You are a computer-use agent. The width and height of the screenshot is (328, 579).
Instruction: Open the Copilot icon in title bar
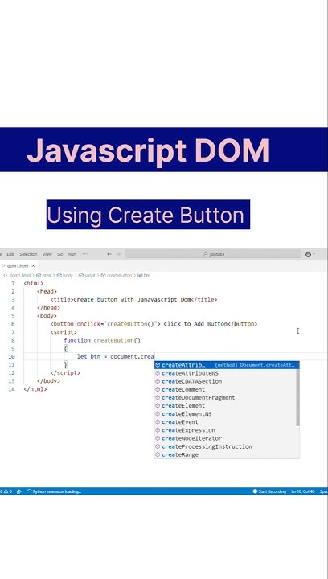pos(308,254)
